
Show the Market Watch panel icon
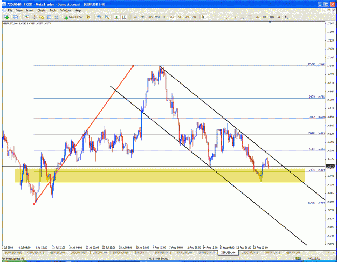pos(27,17)
